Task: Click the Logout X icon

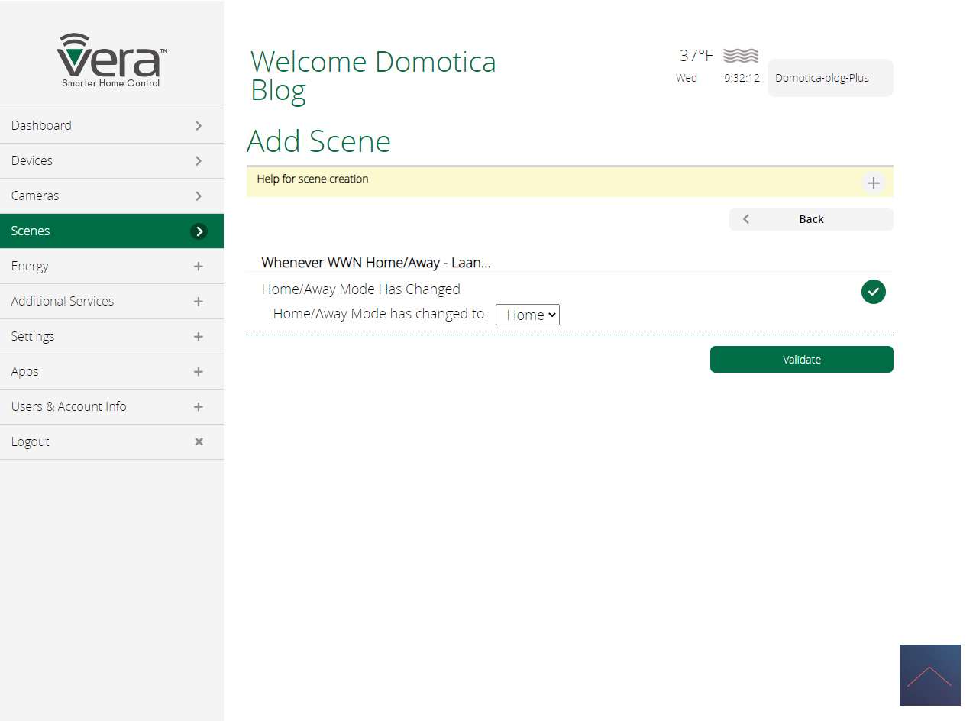Action: pos(199,441)
